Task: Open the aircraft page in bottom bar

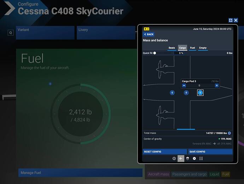Action: point(181,159)
